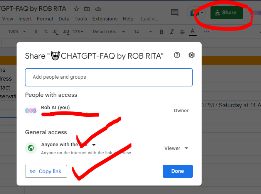
Task: Open the Data menu
Action: [64, 19]
